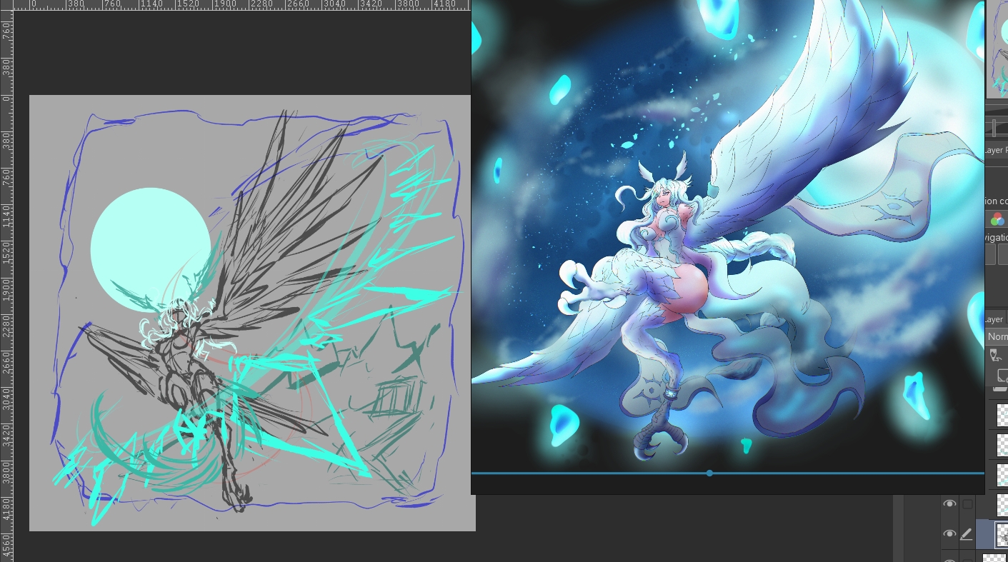This screenshot has width=1008, height=562.
Task: Switch to the Layer Property tab
Action: 996,151
